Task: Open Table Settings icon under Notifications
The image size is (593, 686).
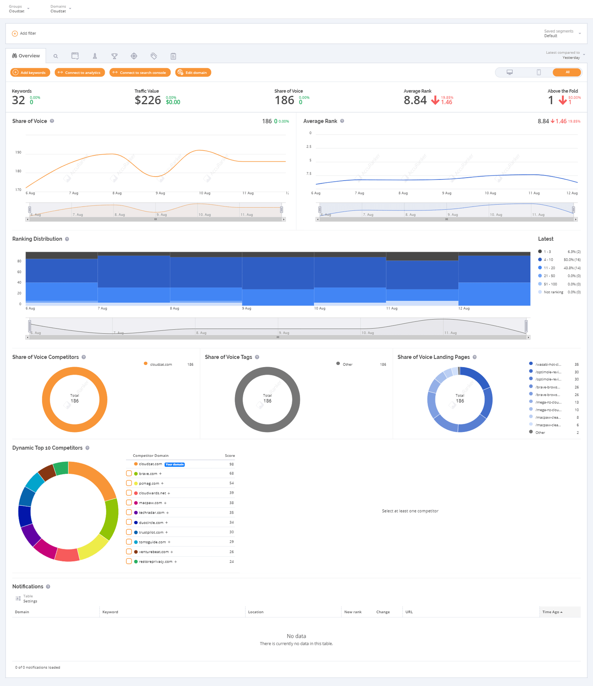Action: tap(18, 598)
